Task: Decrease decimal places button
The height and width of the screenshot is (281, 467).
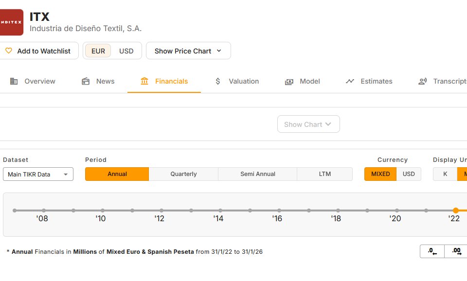Action: (x=432, y=251)
